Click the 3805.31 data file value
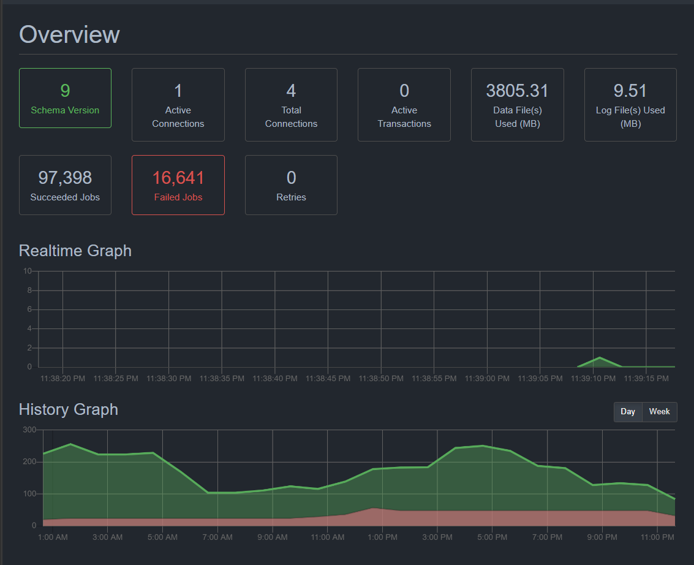Viewport: 694px width, 565px height. click(x=518, y=91)
